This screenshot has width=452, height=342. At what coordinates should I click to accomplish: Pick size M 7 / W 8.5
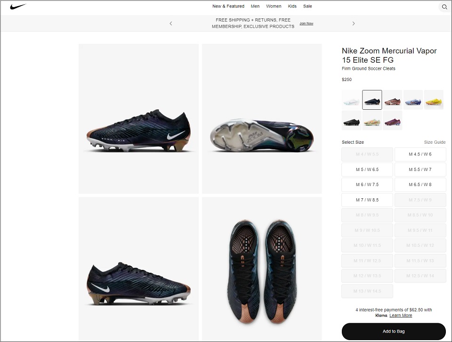pos(367,200)
